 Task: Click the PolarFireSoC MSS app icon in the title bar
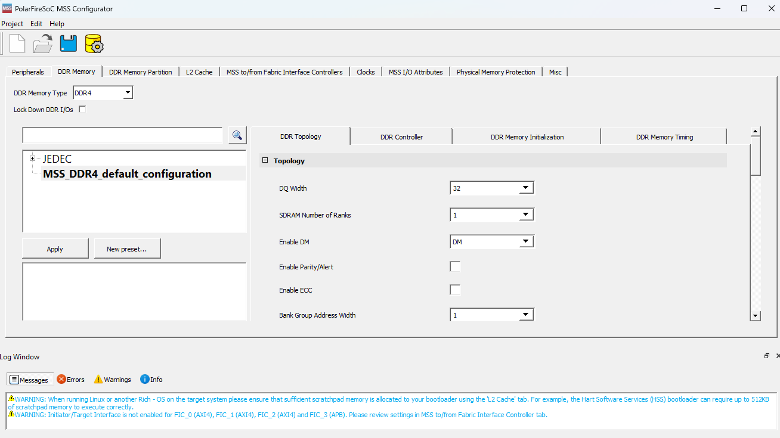7,8
